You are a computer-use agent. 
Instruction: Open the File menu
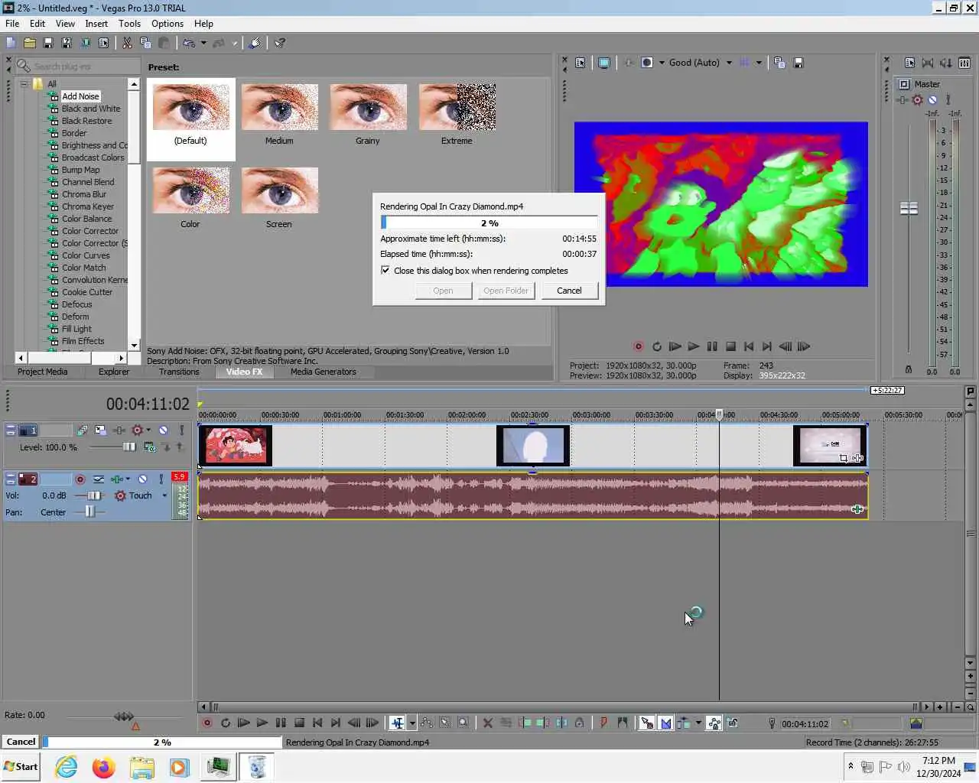click(x=12, y=24)
